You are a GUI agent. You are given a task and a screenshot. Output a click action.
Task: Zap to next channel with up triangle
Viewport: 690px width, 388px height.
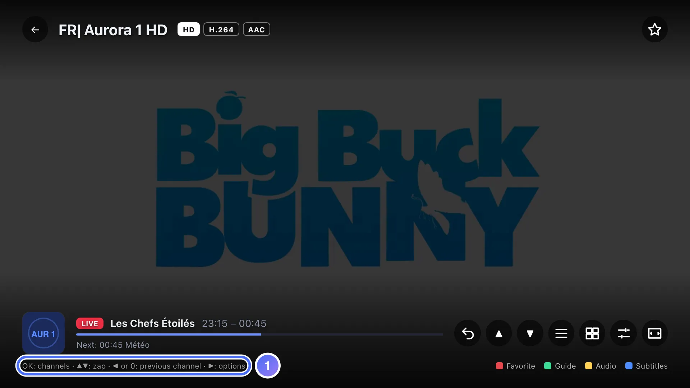(499, 333)
